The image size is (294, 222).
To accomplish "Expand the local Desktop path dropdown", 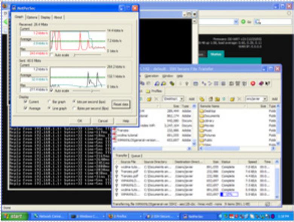I will (182, 99).
